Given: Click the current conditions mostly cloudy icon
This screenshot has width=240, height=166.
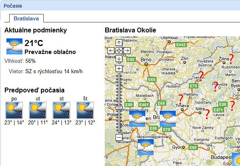Looking at the screenshot, I should (x=14, y=46).
